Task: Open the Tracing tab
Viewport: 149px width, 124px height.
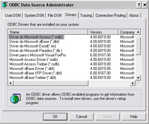Action: (x=86, y=15)
